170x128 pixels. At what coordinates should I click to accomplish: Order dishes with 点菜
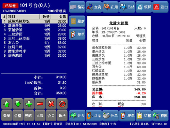coord(94,116)
